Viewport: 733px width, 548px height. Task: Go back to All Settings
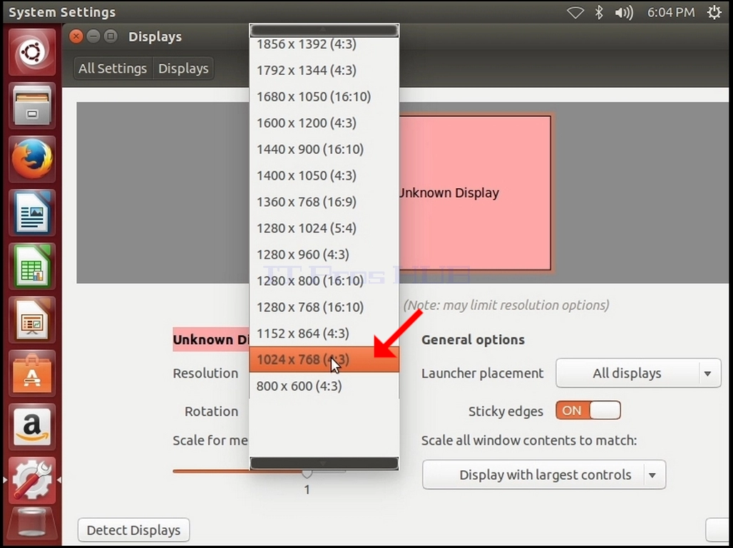click(x=113, y=68)
